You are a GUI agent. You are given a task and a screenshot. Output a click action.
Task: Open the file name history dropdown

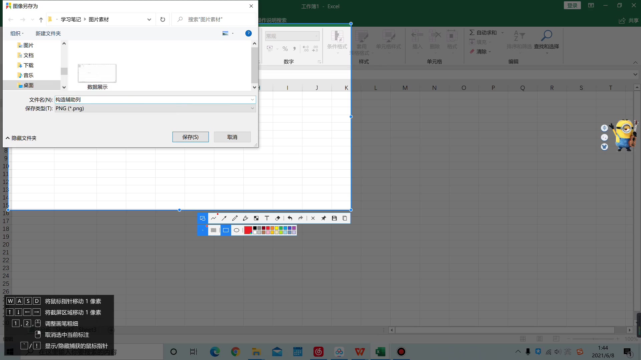(x=252, y=100)
